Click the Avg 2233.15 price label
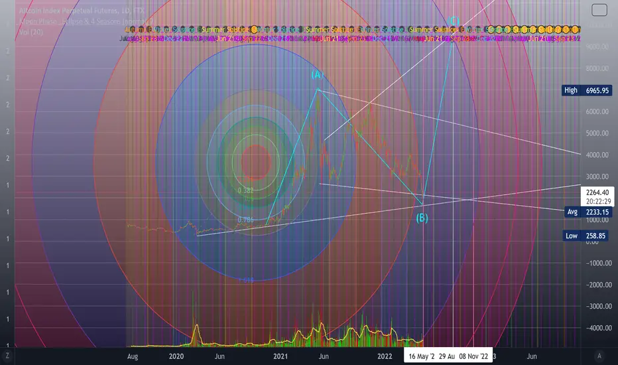 click(x=587, y=212)
